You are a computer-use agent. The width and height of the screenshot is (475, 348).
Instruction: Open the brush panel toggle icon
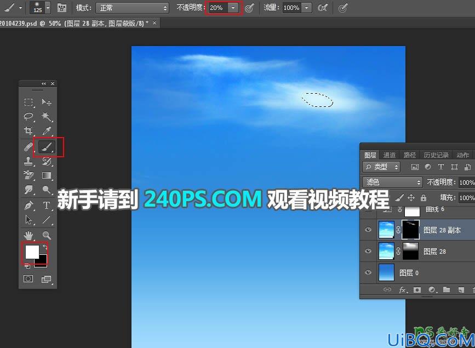tap(62, 8)
